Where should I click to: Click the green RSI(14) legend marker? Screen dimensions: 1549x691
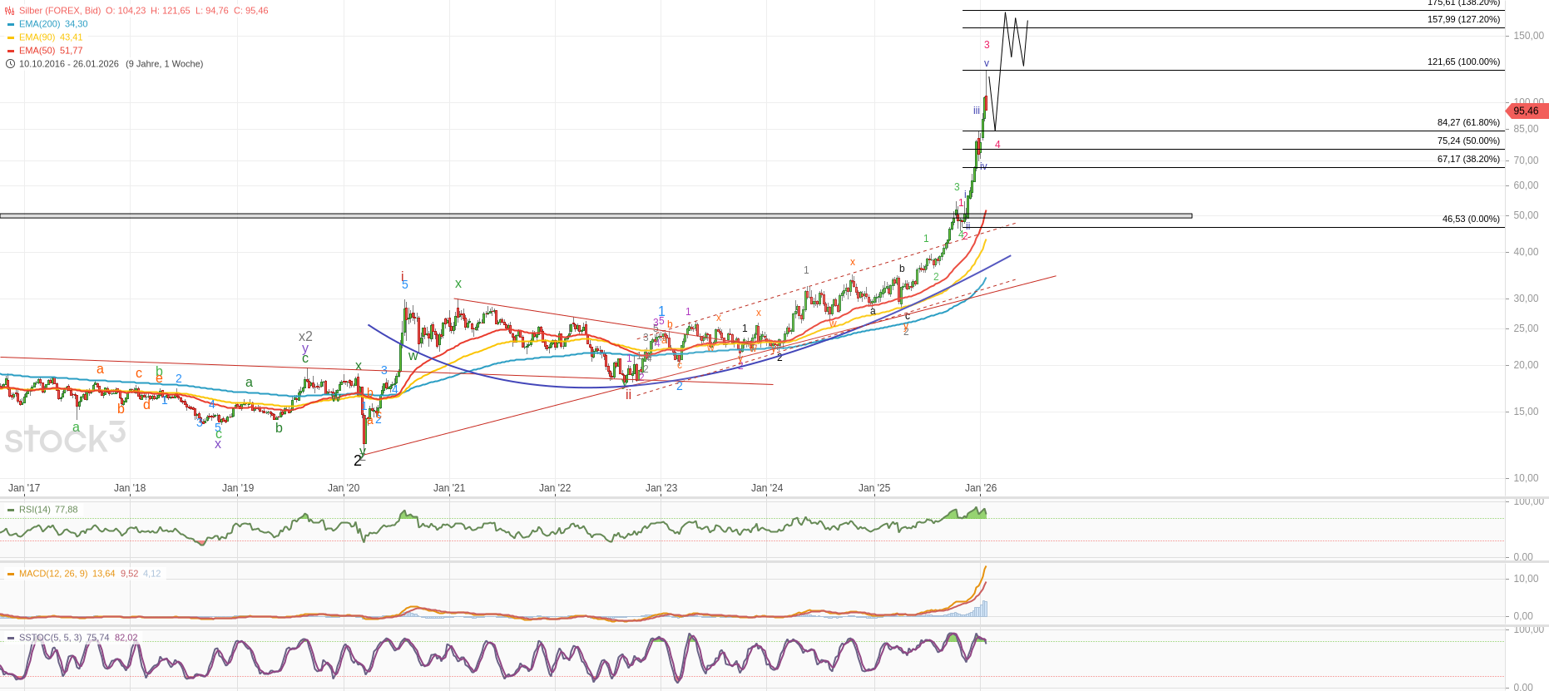click(10, 510)
